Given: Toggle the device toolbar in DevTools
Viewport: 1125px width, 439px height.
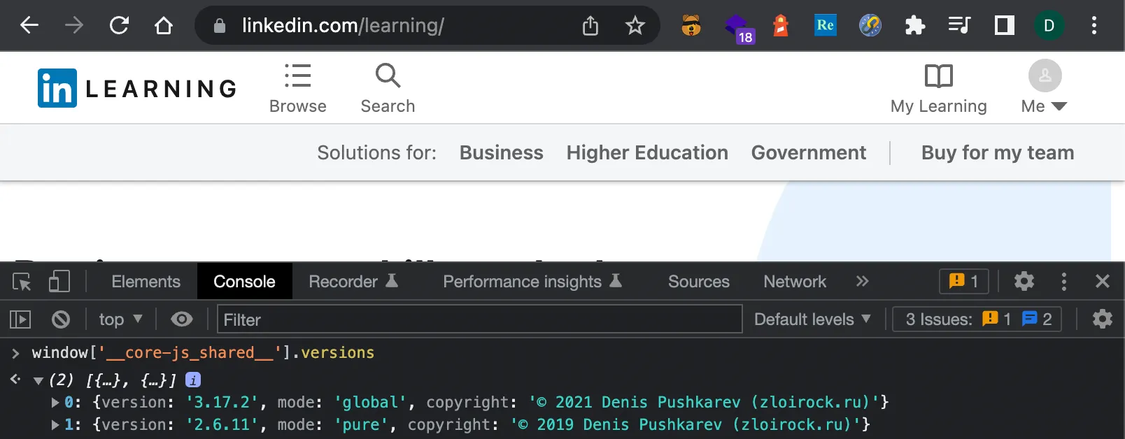Looking at the screenshot, I should [59, 282].
